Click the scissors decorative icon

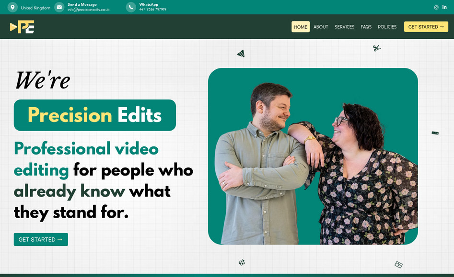point(377,48)
